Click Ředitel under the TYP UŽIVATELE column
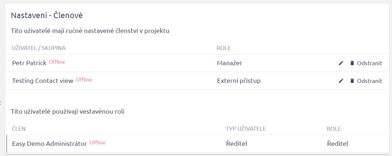Screen dimensions: 392x156 pyautogui.click(x=237, y=144)
